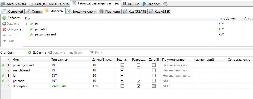Open the Опции sub-tab
This screenshot has height=99, width=253.
[x=34, y=12]
